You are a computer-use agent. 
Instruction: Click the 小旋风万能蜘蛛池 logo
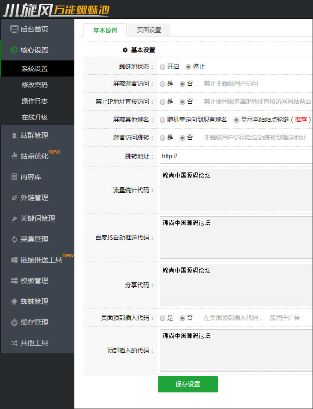click(x=56, y=10)
